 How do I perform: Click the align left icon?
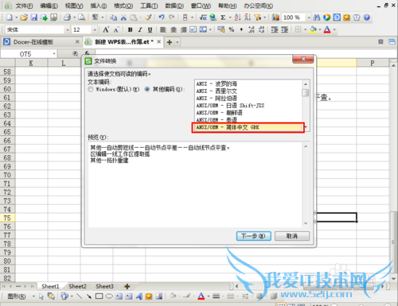(163, 29)
